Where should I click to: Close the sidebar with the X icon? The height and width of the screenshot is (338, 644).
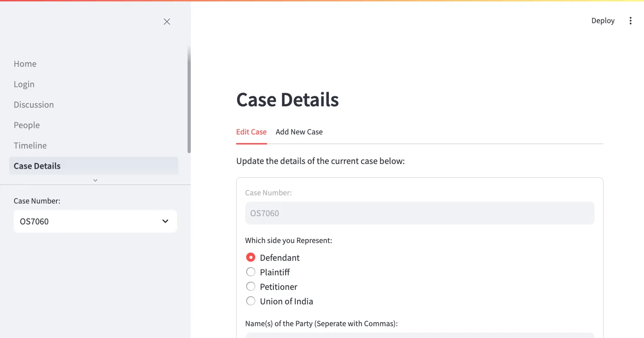tap(167, 21)
